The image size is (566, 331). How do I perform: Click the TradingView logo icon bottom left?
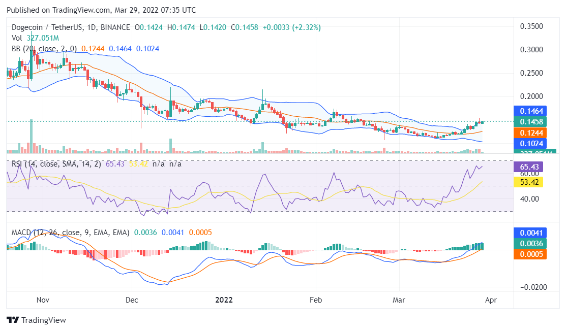pos(12,320)
